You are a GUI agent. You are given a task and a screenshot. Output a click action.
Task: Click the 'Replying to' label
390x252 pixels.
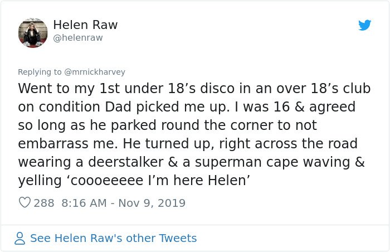(x=40, y=72)
